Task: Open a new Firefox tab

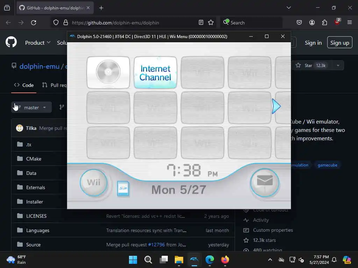Action: pos(101,8)
